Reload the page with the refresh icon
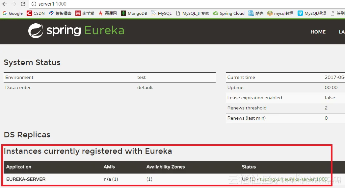The width and height of the screenshot is (345, 188). tap(23, 4)
